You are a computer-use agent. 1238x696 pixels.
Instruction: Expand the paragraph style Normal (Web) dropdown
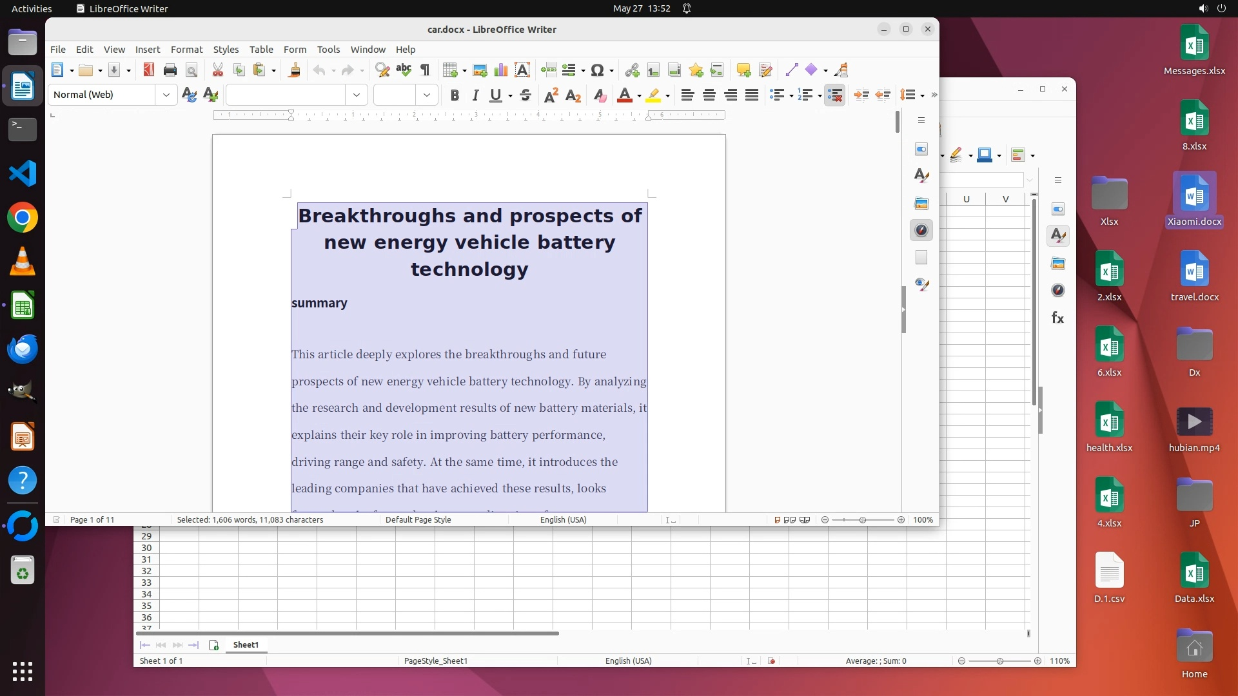click(166, 95)
